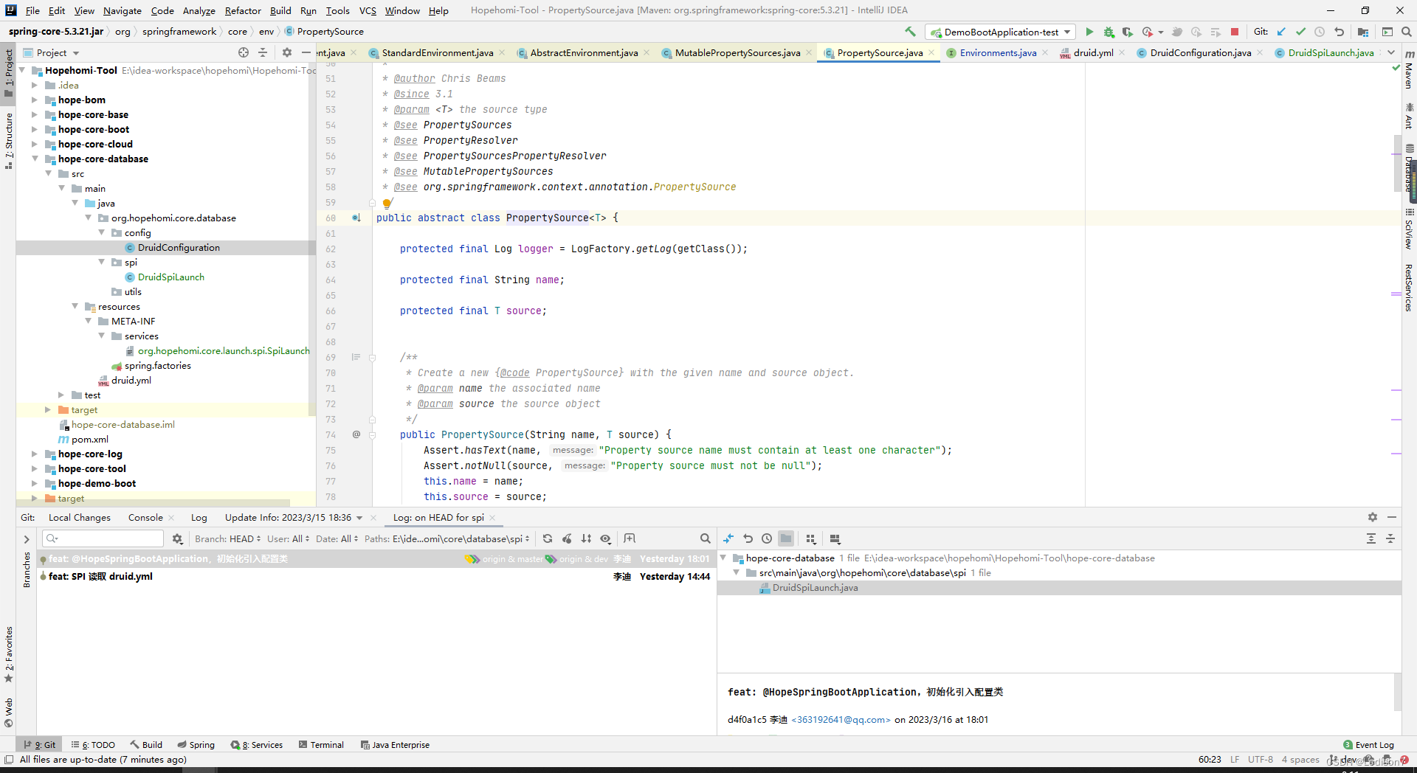Open the Refactor menu

[243, 10]
